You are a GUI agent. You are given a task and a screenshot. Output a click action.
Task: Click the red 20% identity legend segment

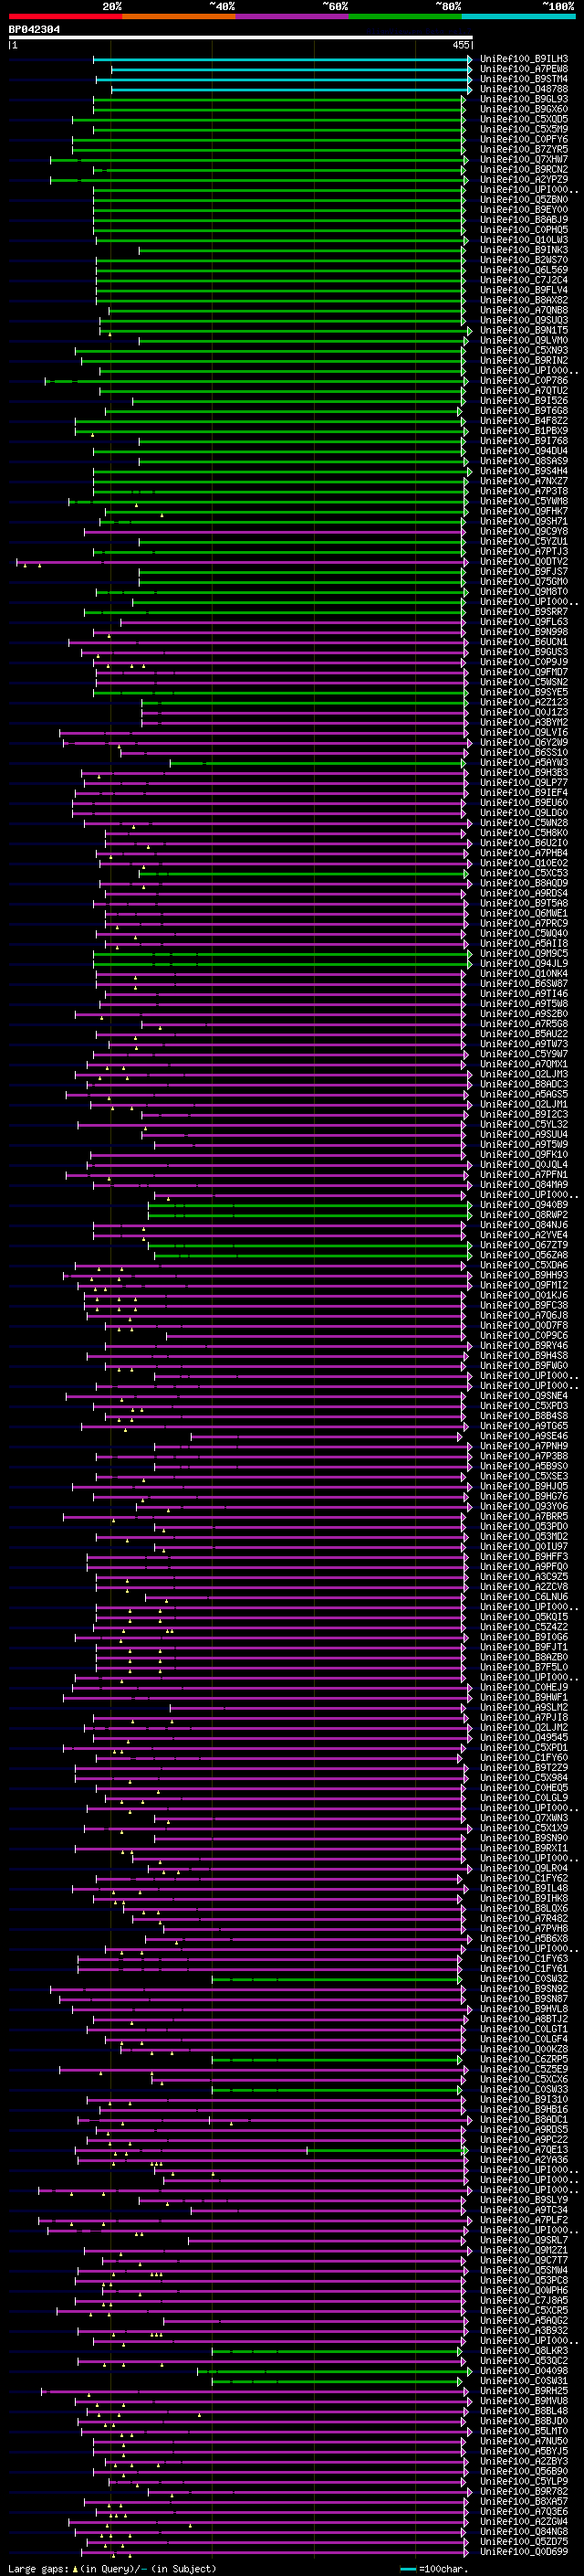pyautogui.click(x=65, y=16)
